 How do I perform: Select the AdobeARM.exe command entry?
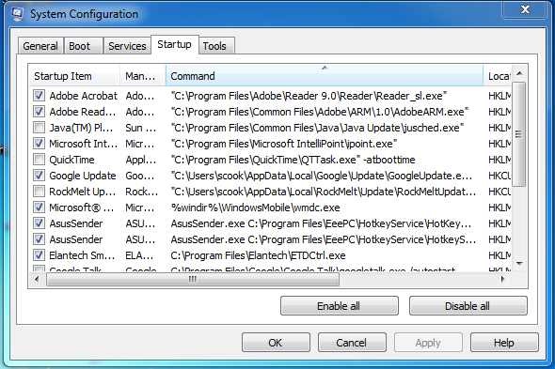pyautogui.click(x=319, y=112)
